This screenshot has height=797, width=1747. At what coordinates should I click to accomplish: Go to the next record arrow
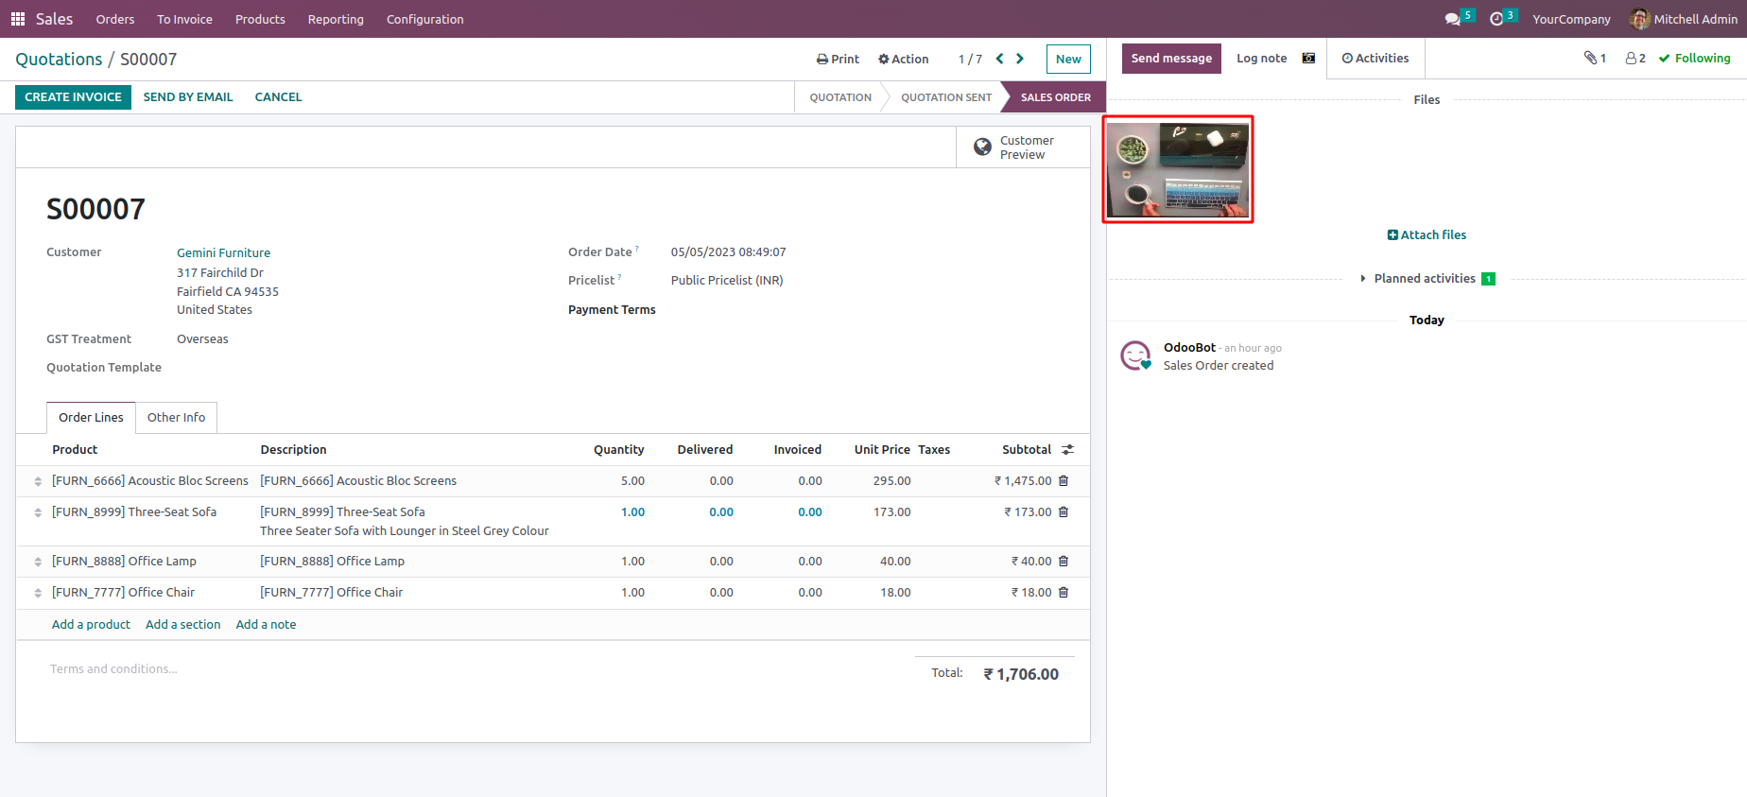(x=1020, y=59)
